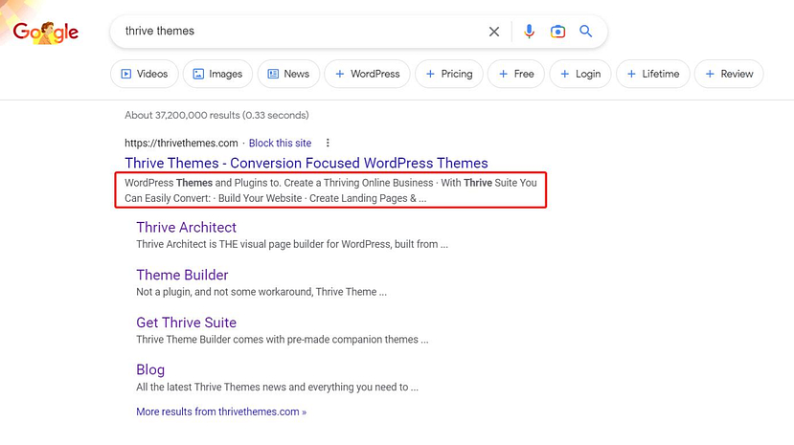The height and width of the screenshot is (445, 794).
Task: Add the WordPress filter chip
Action: 367,74
